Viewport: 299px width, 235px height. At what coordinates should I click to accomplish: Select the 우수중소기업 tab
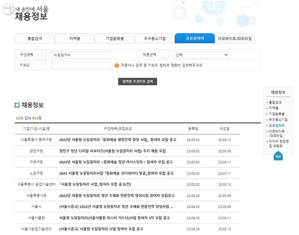tap(155, 39)
